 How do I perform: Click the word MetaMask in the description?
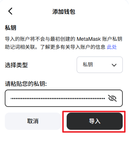(x=89, y=39)
